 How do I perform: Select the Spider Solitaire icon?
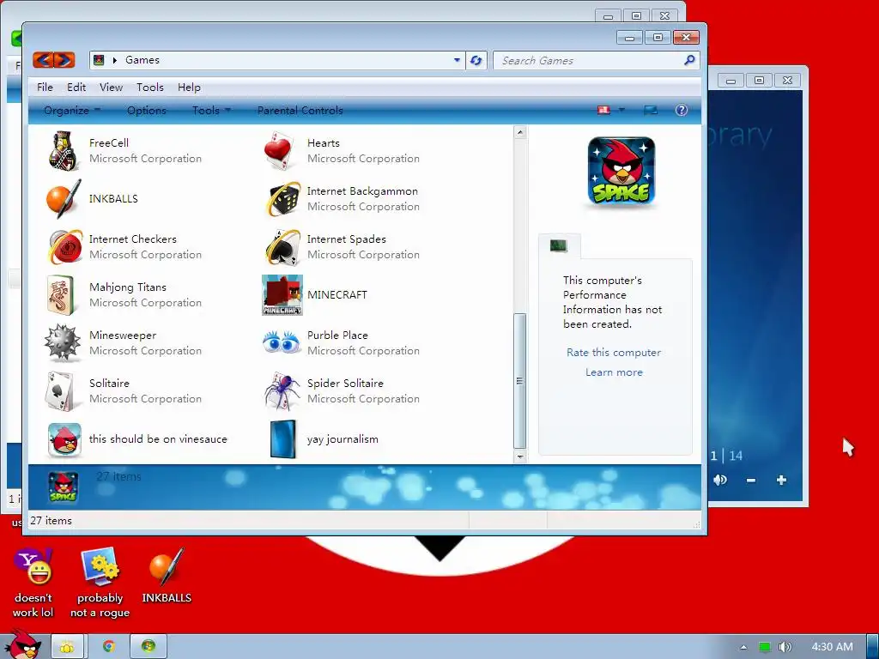282,391
